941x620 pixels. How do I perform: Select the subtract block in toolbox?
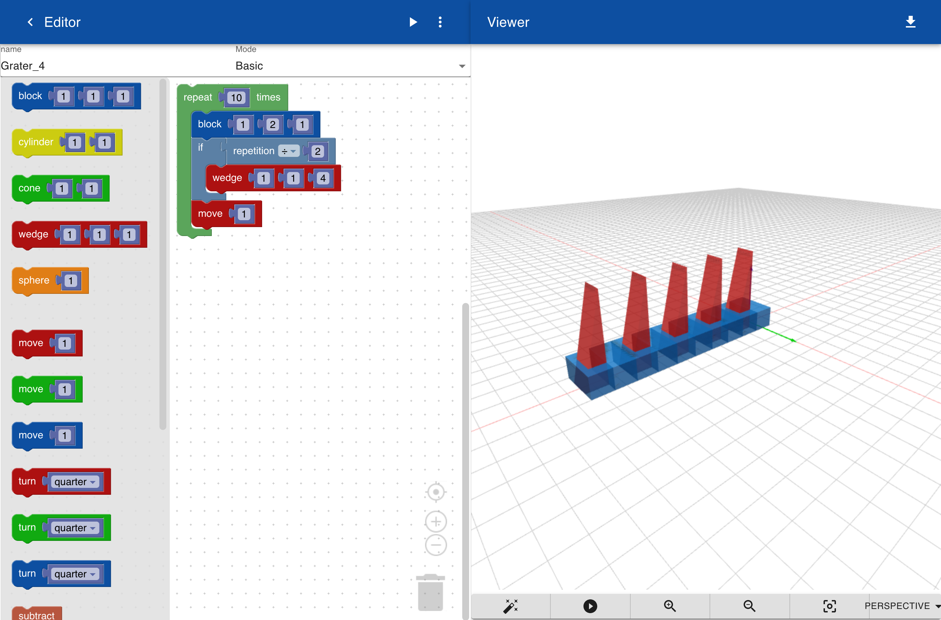coord(37,614)
